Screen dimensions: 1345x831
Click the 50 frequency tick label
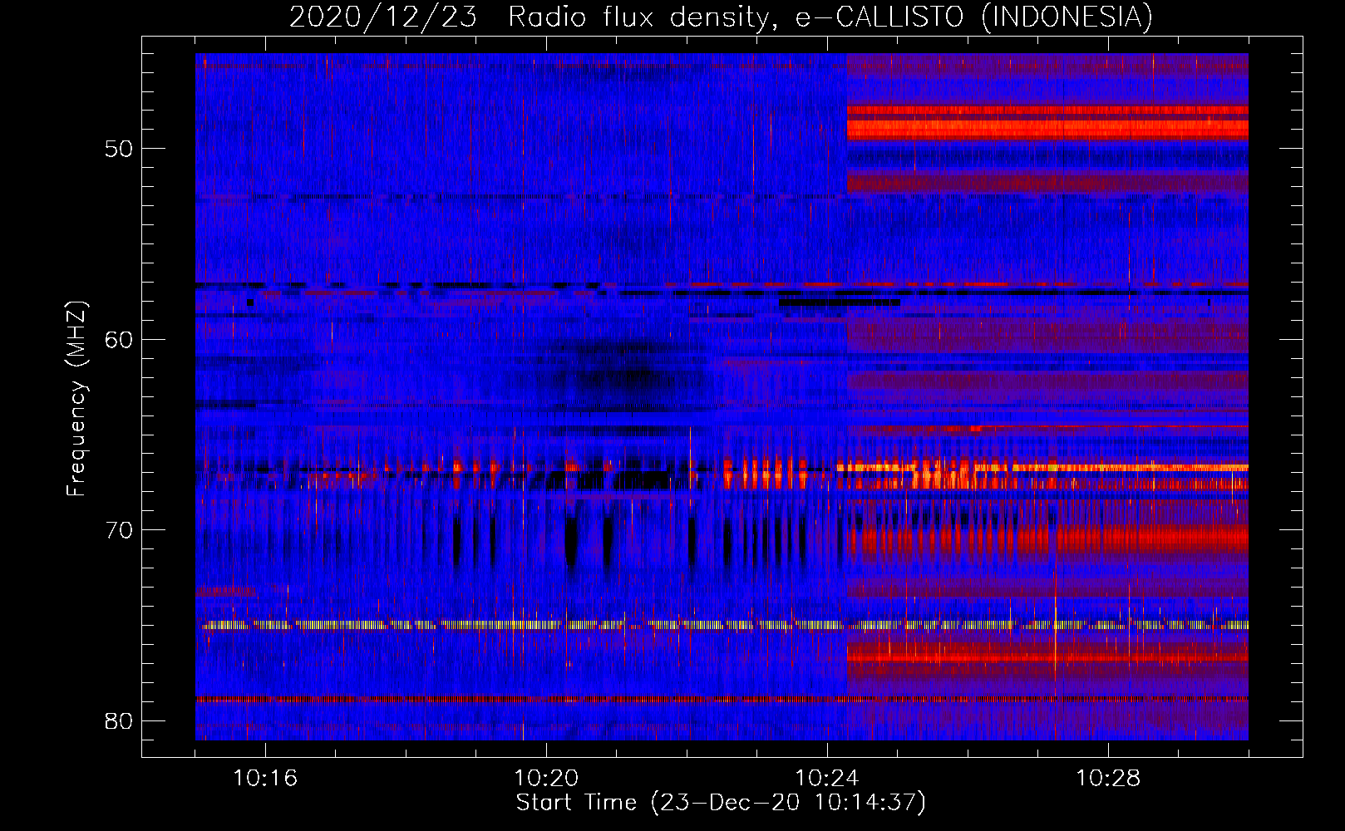[x=119, y=149]
